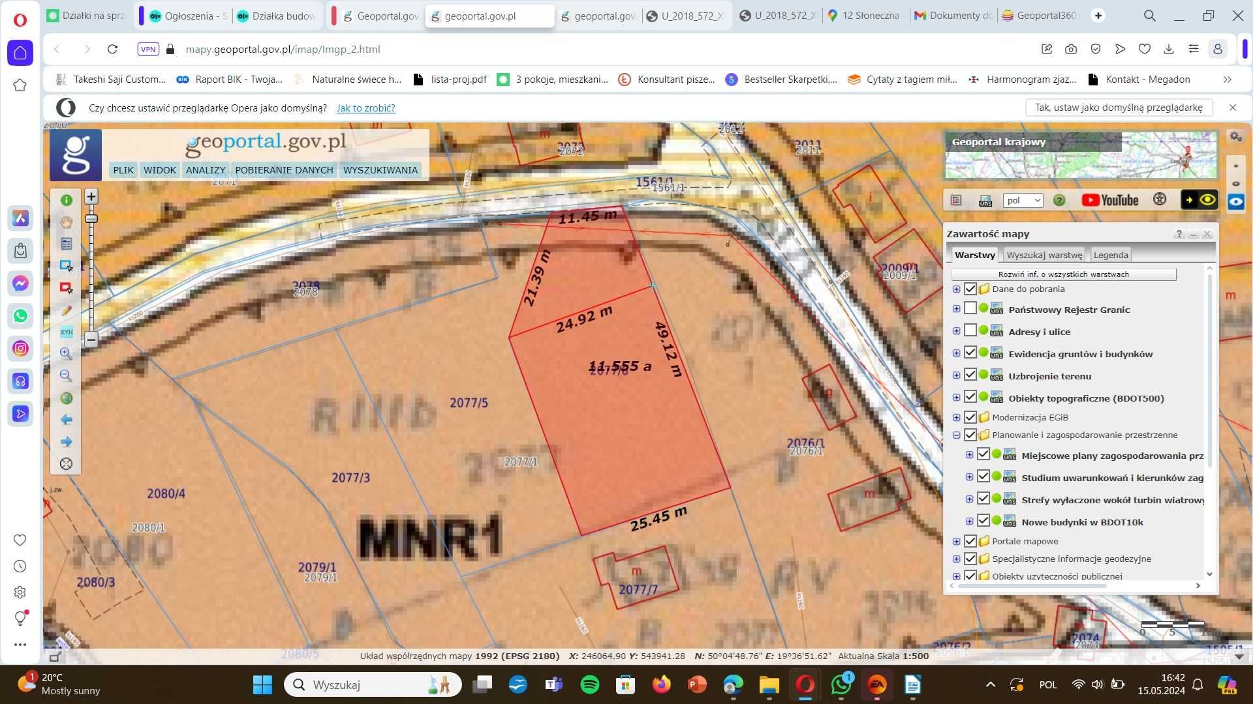Screen dimensions: 1253x704
Task: Switch to Legenda tab
Action: (1111, 255)
